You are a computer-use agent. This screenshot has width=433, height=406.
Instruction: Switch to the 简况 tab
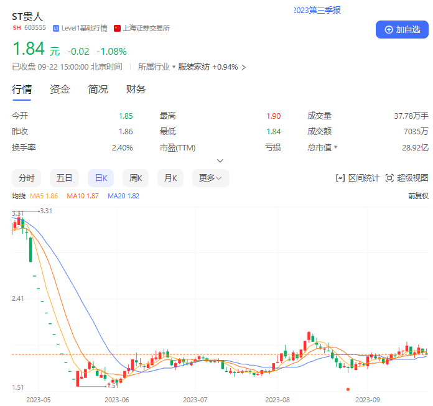(x=98, y=90)
